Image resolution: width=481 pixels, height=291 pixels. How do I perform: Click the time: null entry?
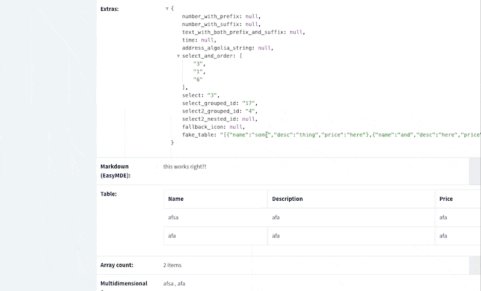199,40
